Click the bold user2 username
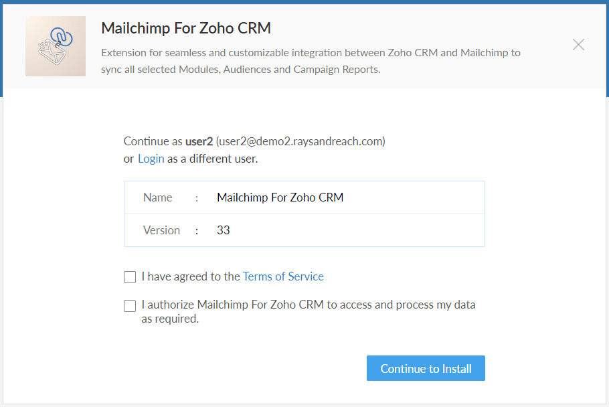 click(199, 141)
